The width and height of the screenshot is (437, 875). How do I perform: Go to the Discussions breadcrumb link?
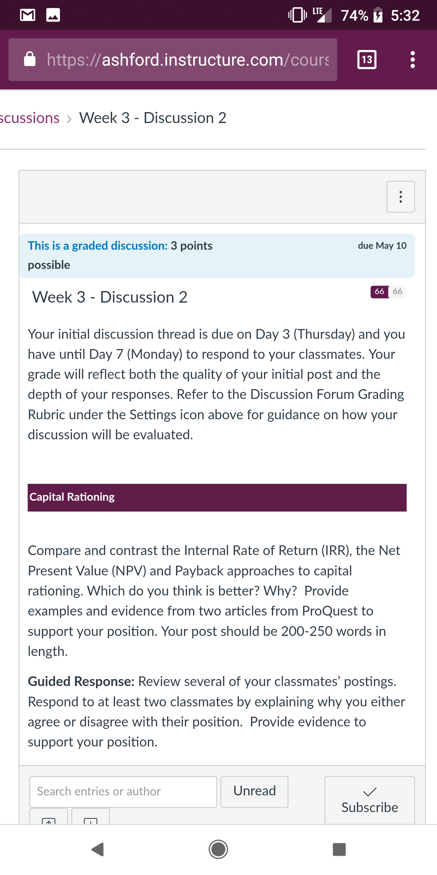coord(30,118)
